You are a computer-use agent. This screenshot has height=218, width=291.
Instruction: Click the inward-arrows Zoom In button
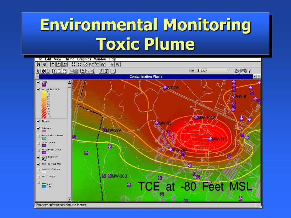point(79,64)
